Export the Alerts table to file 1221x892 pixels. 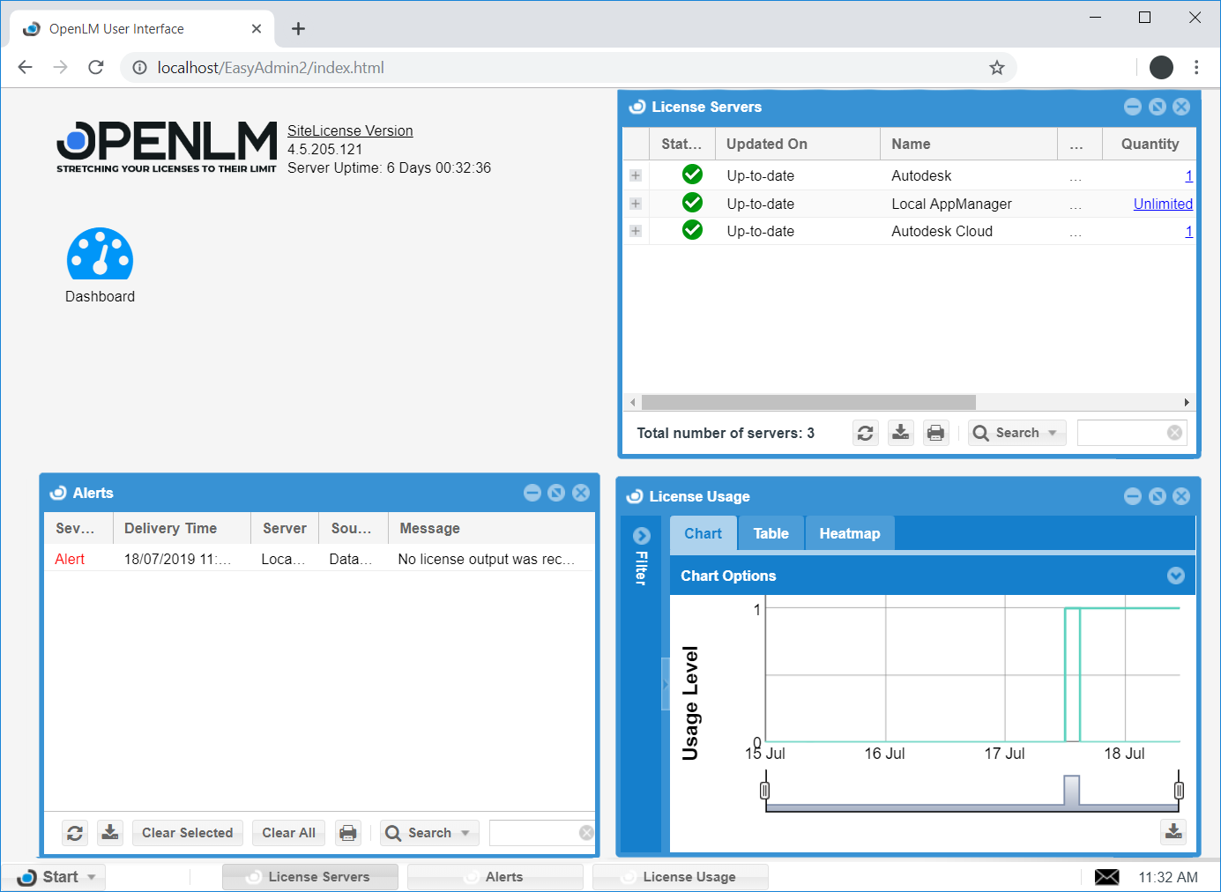pyautogui.click(x=110, y=833)
